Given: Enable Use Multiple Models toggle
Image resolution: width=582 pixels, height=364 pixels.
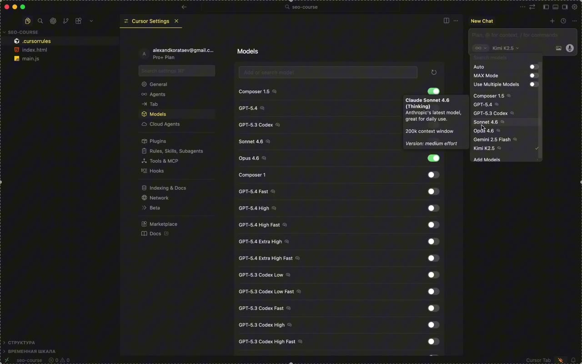Looking at the screenshot, I should [534, 84].
